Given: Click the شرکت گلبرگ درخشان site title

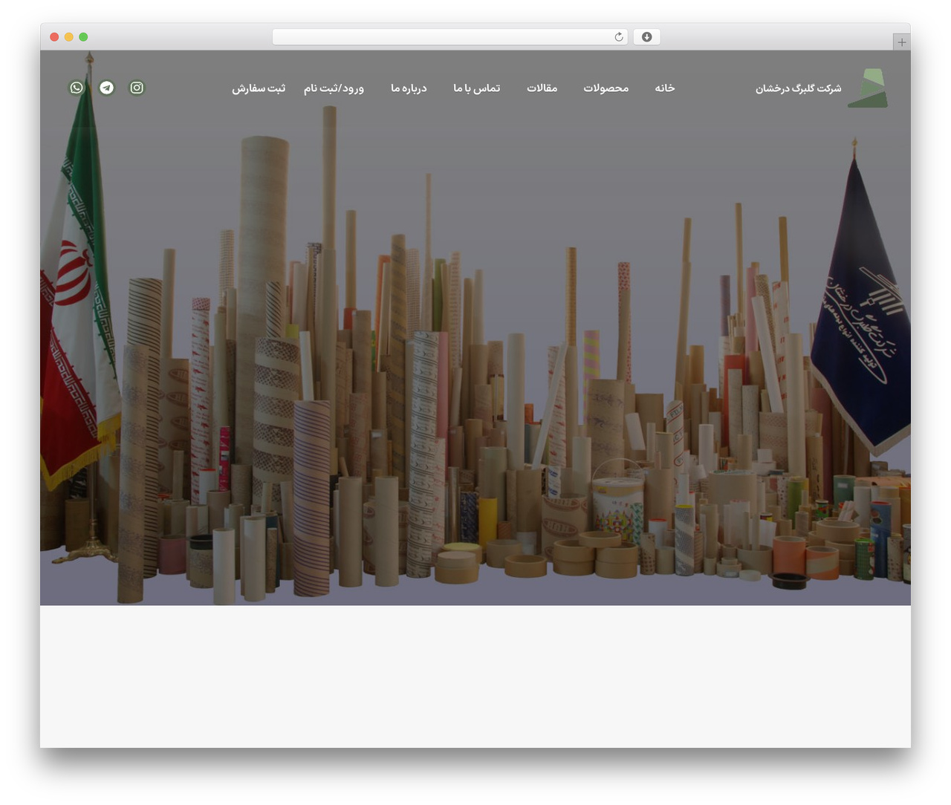Looking at the screenshot, I should [x=799, y=88].
